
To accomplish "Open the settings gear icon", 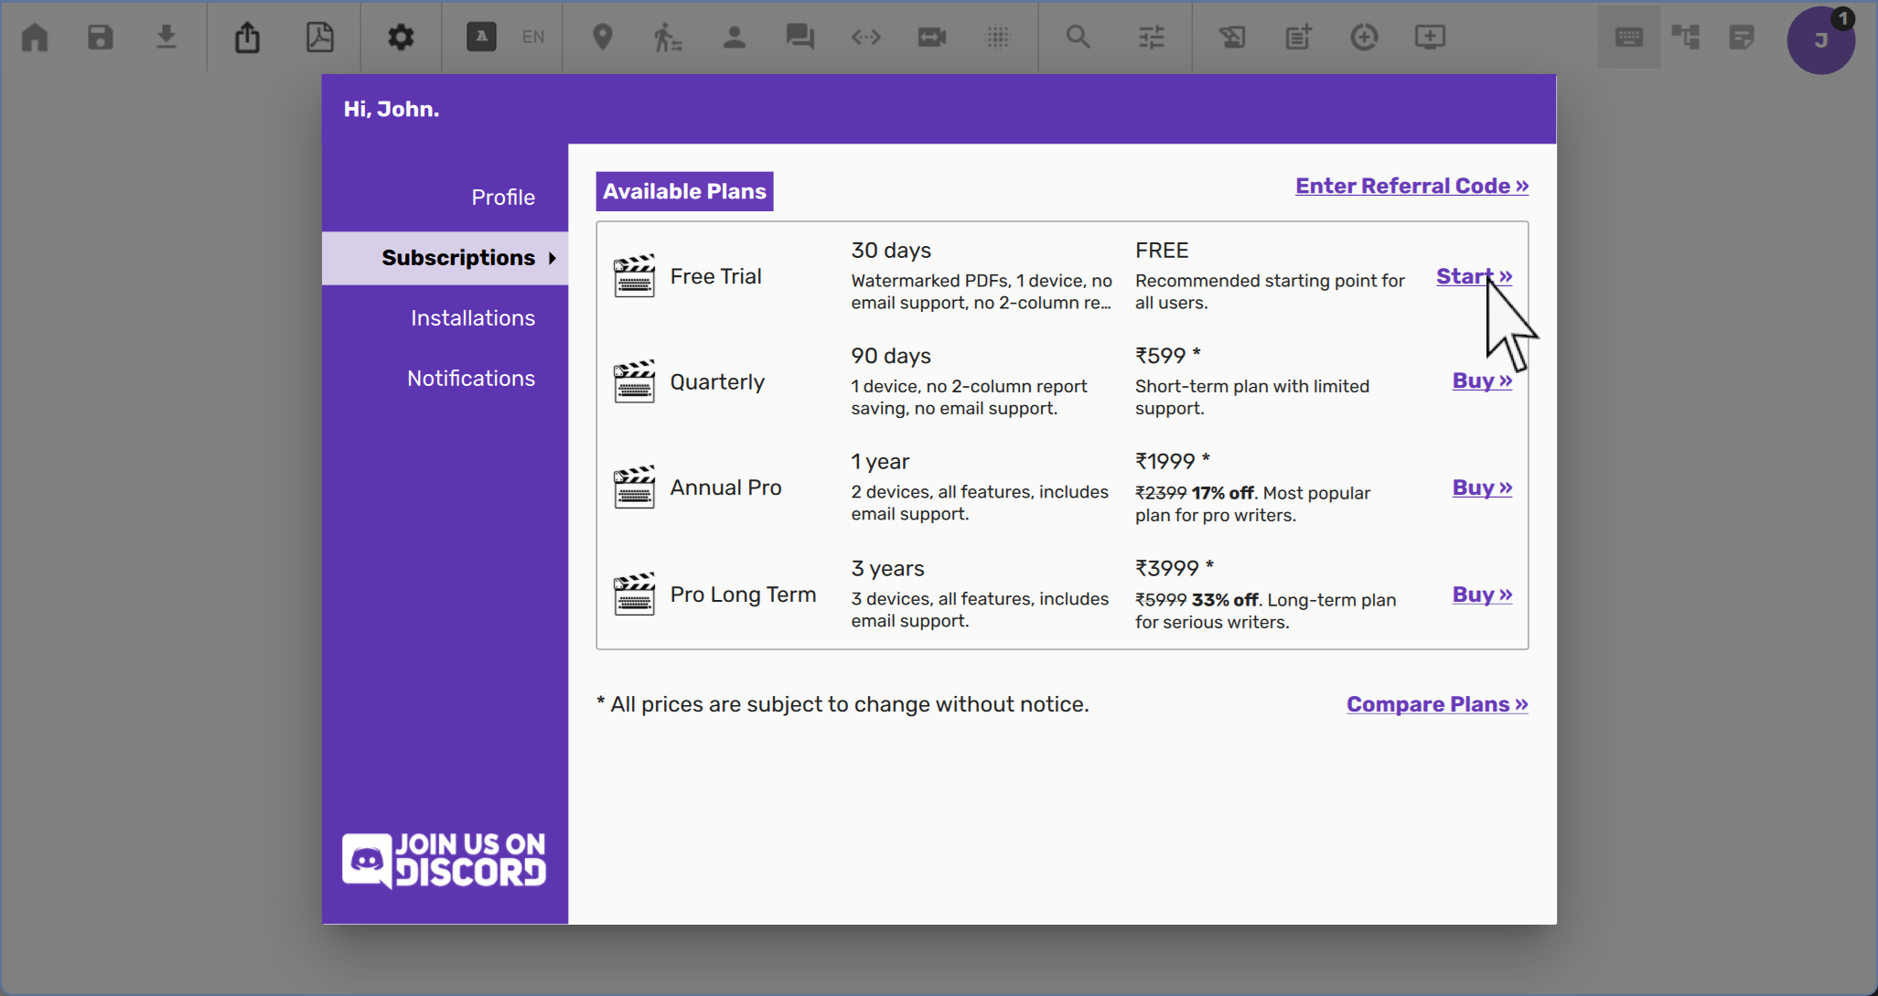I will tap(401, 37).
